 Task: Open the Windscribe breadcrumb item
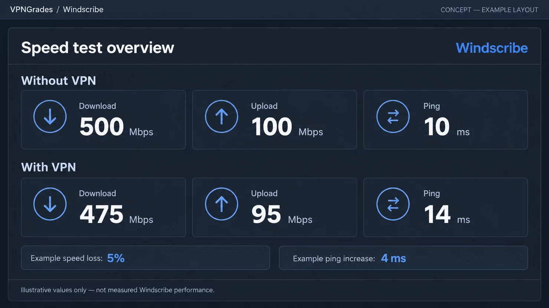(x=83, y=10)
